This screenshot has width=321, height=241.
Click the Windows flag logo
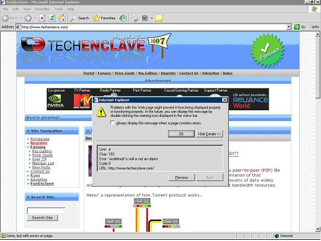coord(314,9)
